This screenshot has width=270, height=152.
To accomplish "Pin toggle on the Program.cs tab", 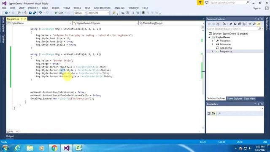I will (x=22, y=19).
